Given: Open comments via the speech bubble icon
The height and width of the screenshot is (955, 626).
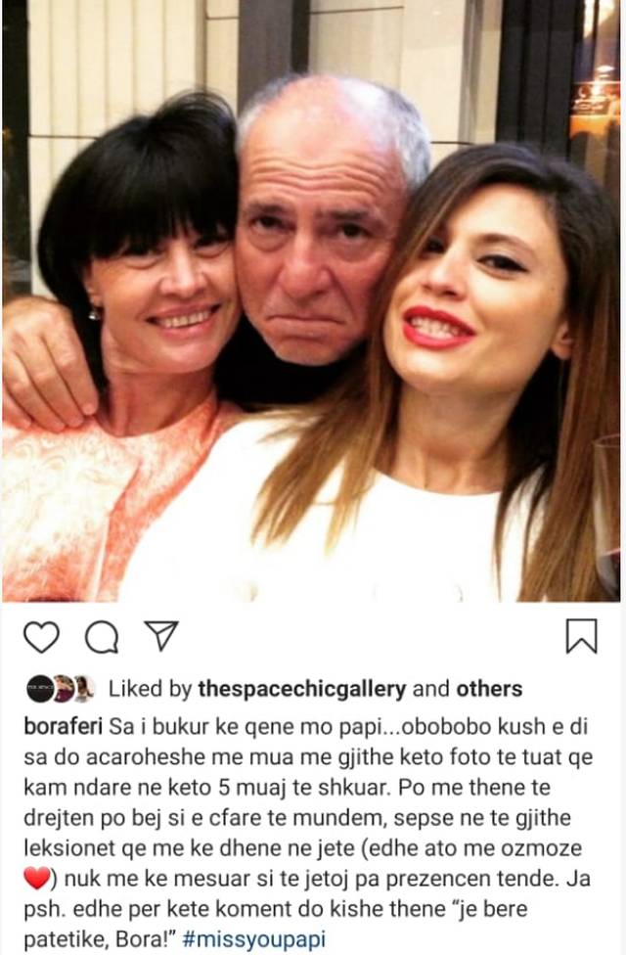Looking at the screenshot, I should (102, 638).
